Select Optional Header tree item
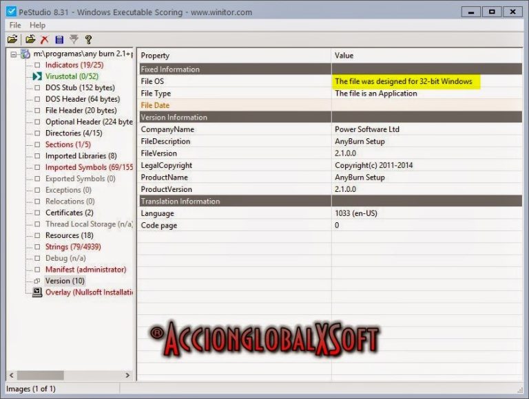Image resolution: width=529 pixels, height=399 pixels. click(x=89, y=122)
